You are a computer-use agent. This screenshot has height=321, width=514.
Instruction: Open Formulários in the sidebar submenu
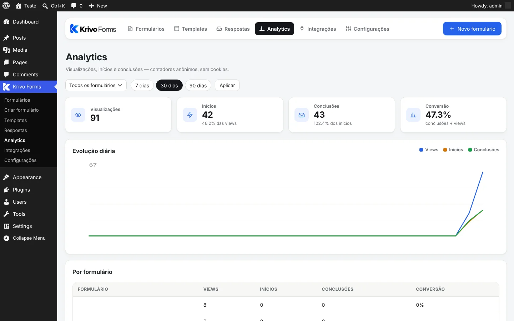tap(29, 100)
